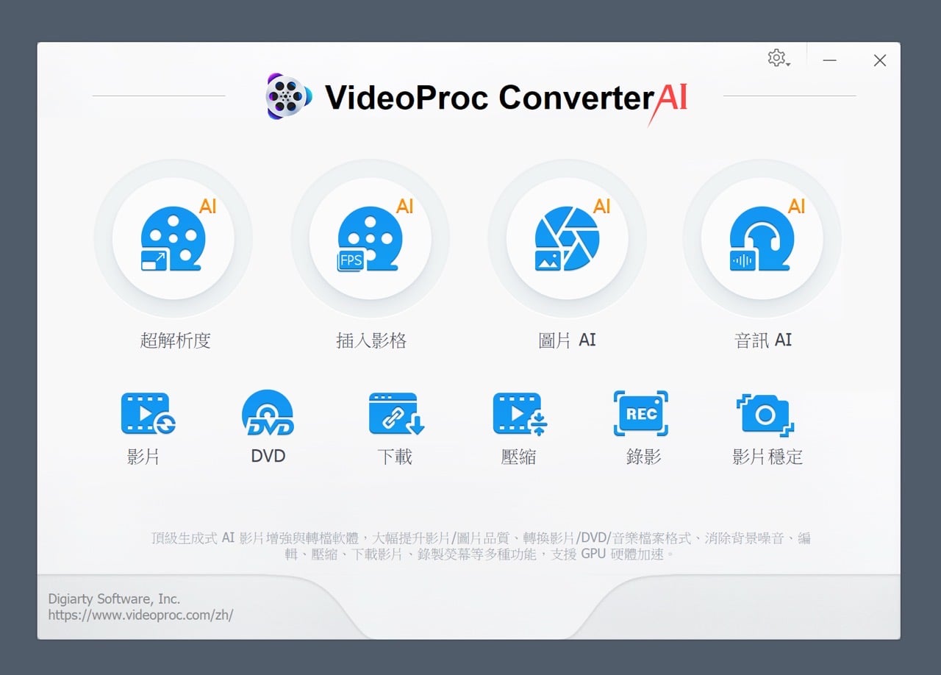Open the settings gear dropdown
This screenshot has height=675, width=941.
[779, 58]
